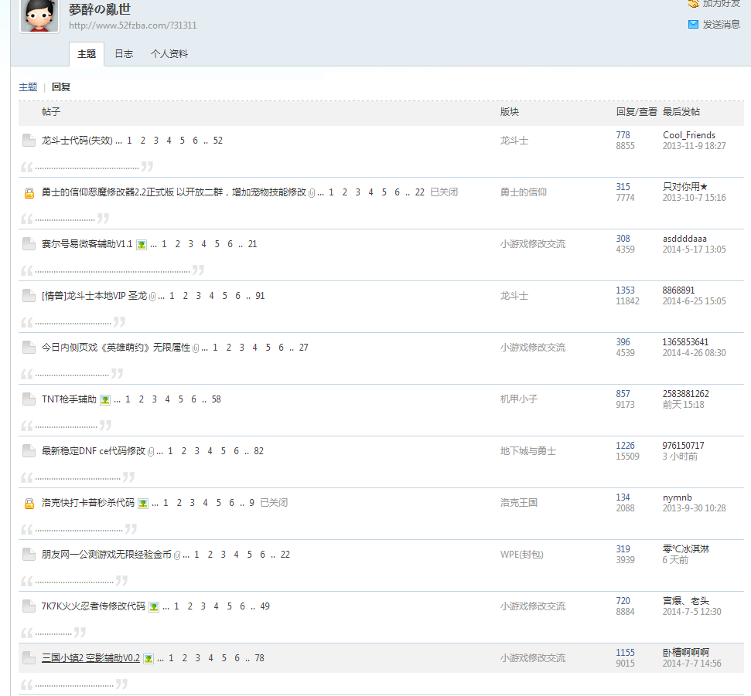Image resolution: width=751 pixels, height=696 pixels.
Task: Go to page 58 of TNT枪手辅助 thread
Action: [217, 399]
